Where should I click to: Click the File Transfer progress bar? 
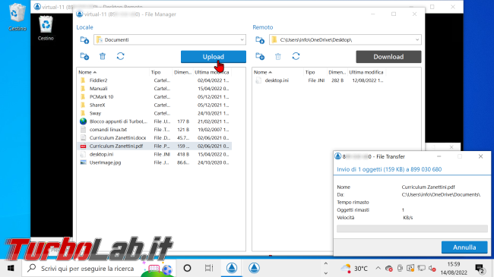click(412, 228)
